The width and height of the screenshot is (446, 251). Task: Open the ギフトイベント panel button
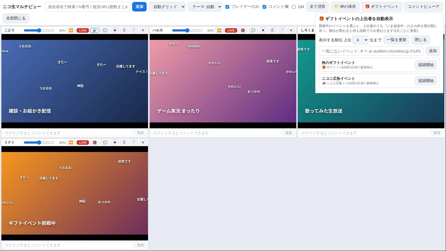[x=382, y=7]
